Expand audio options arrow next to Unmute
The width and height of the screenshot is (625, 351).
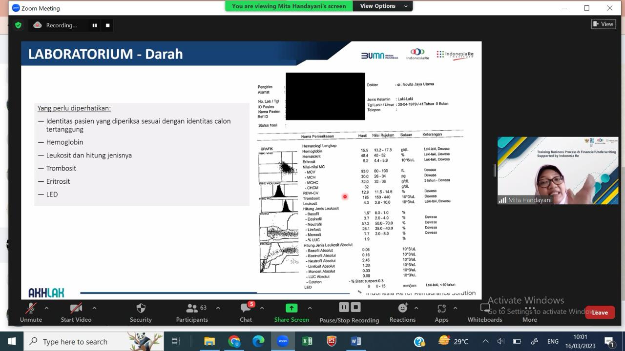point(46,308)
